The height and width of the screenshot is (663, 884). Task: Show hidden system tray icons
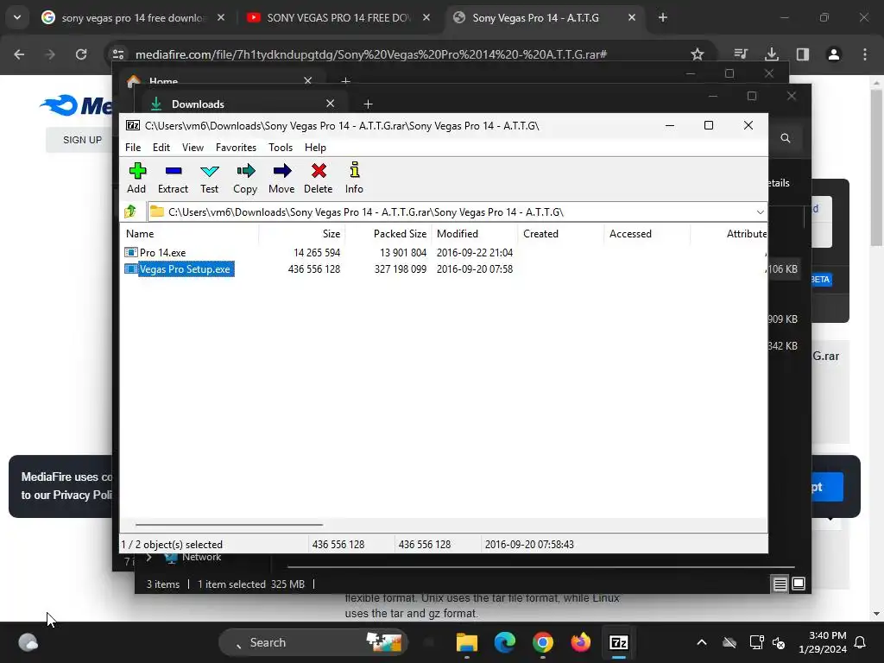pyautogui.click(x=702, y=642)
